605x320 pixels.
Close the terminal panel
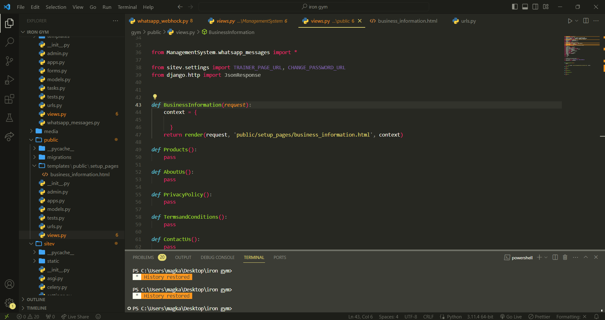(x=596, y=257)
